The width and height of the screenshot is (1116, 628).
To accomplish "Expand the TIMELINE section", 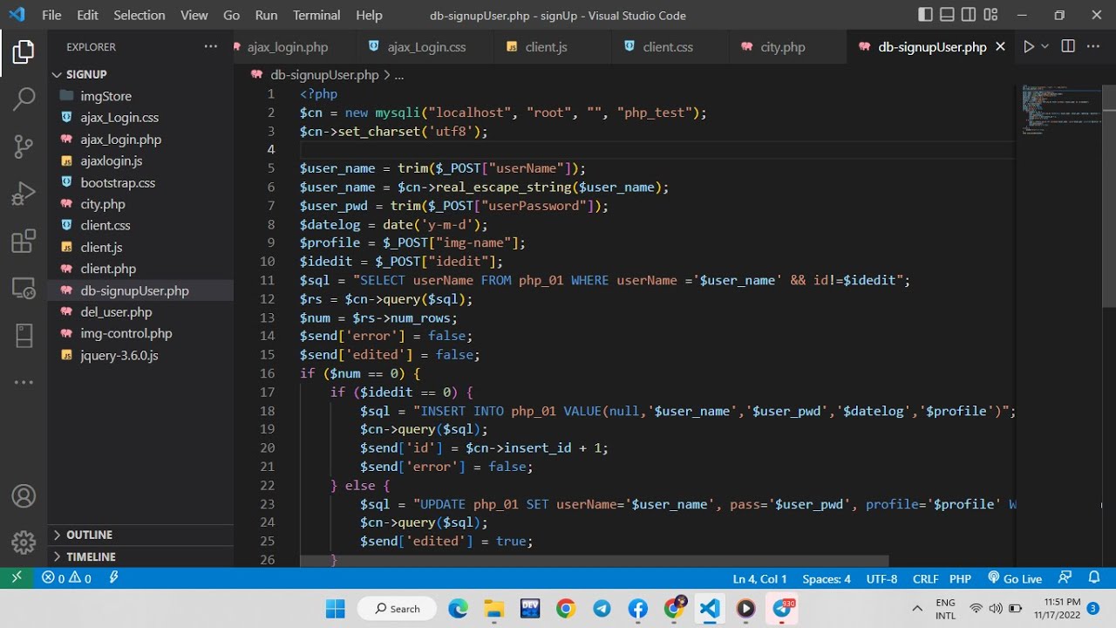I will click(91, 556).
